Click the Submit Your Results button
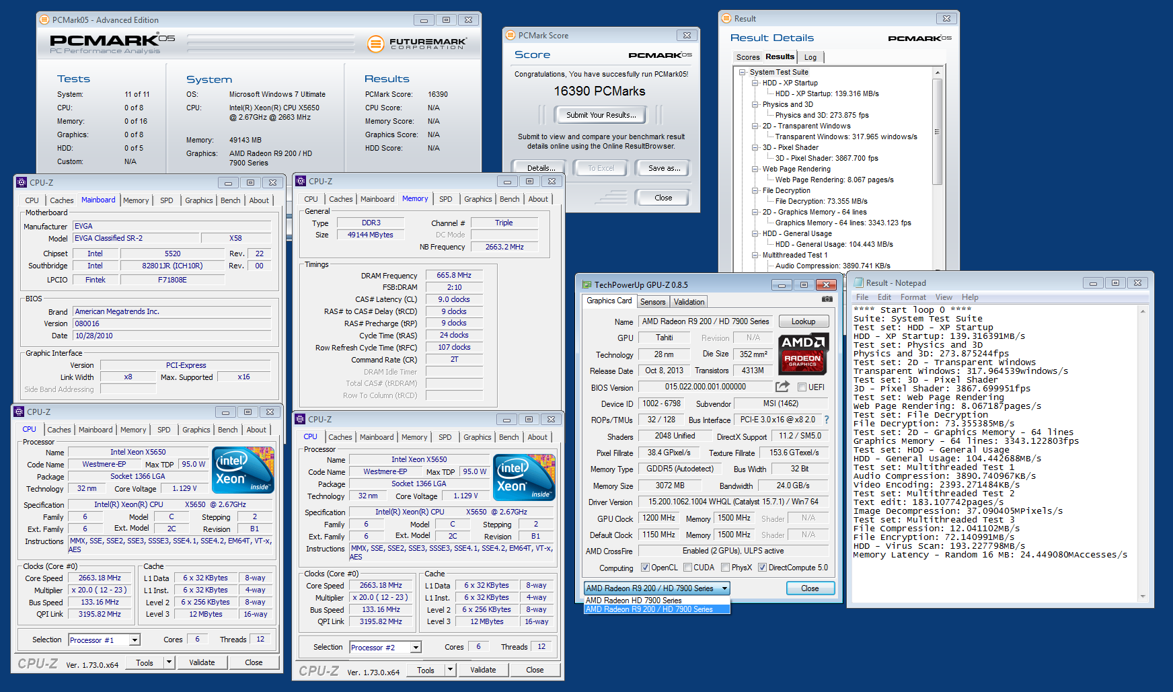The height and width of the screenshot is (692, 1173). (601, 115)
